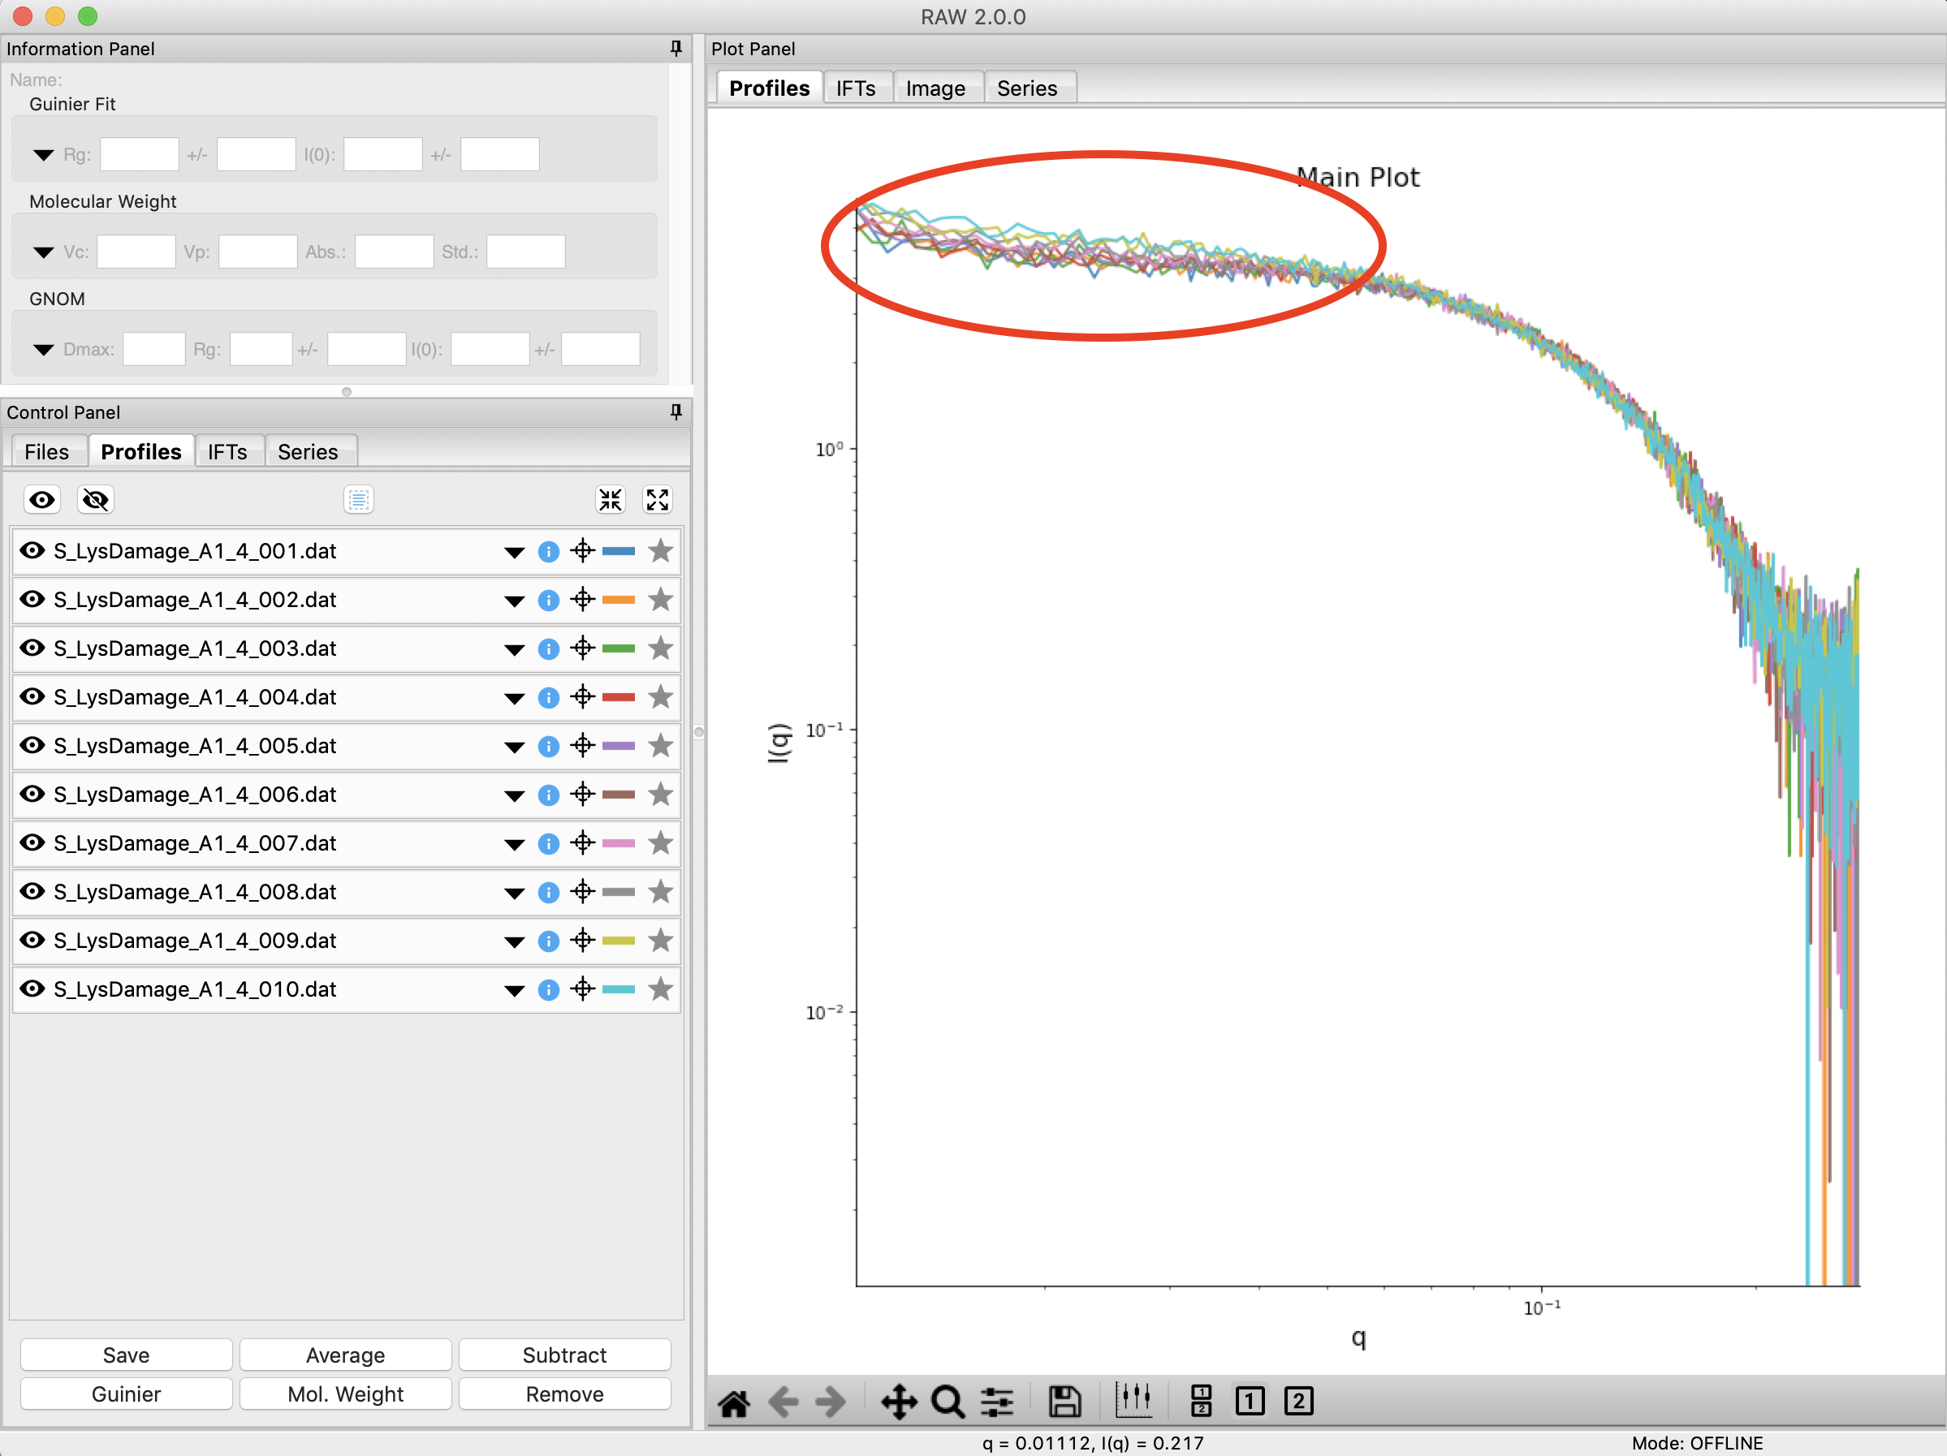
Task: Click the home reset view icon
Action: 733,1402
